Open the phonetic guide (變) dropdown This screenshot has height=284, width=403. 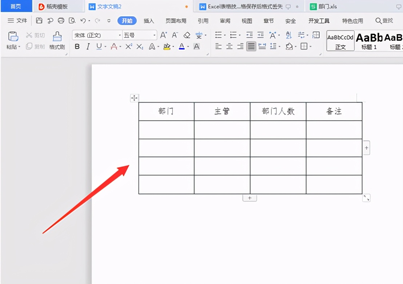click(x=206, y=35)
